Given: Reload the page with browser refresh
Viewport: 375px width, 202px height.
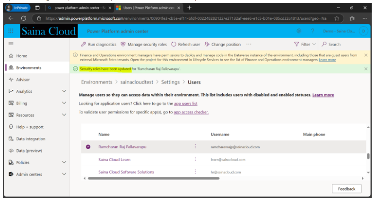Looking at the screenshot, I should (x=24, y=18).
